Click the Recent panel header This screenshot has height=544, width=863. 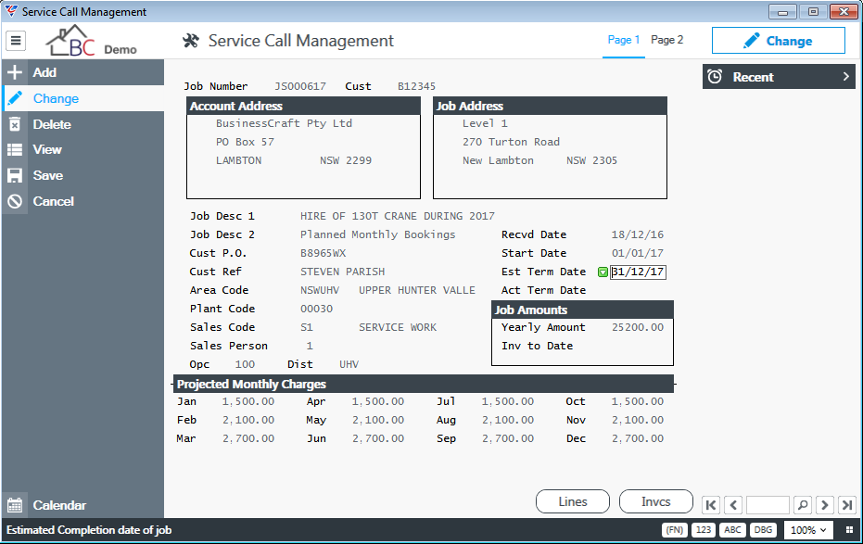[x=779, y=77]
